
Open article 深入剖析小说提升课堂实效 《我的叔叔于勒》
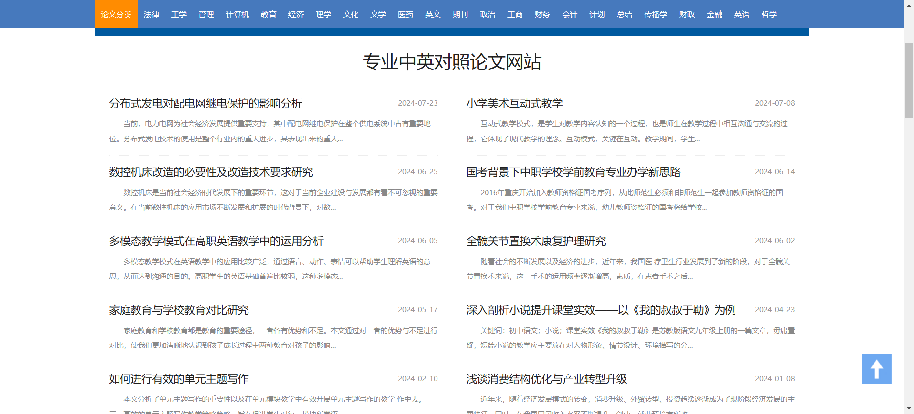[601, 310]
